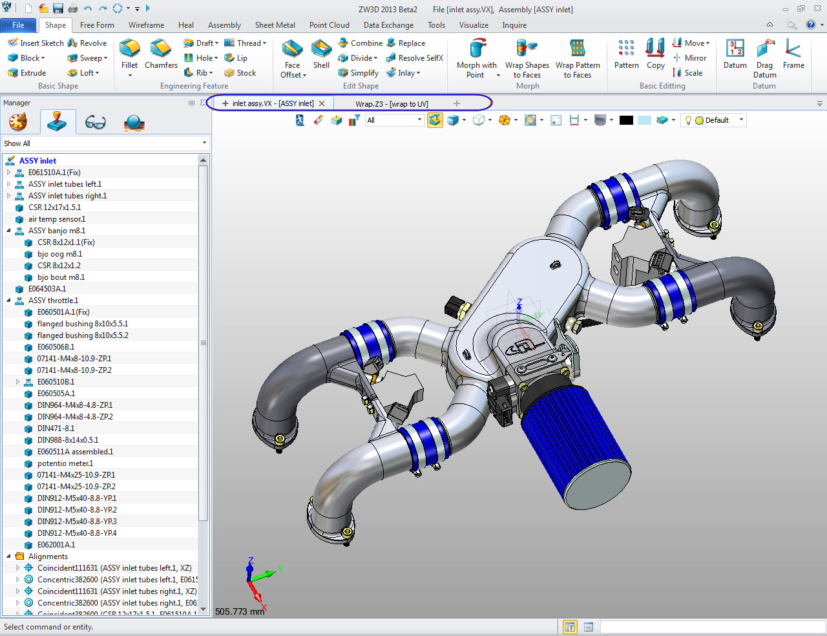This screenshot has height=636, width=827.
Task: Collapse the ASSY throttle.1 tree node
Action: [x=9, y=301]
